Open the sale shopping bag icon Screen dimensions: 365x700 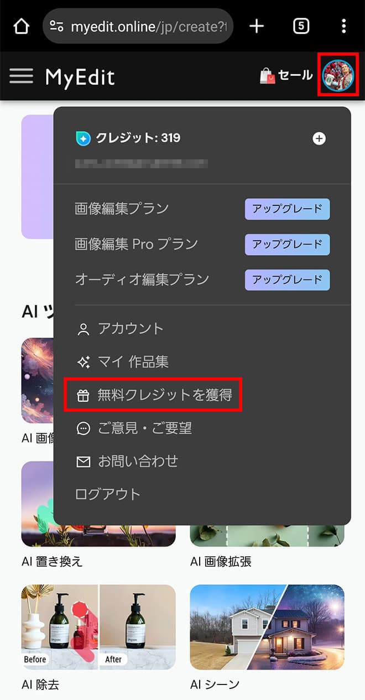[268, 76]
